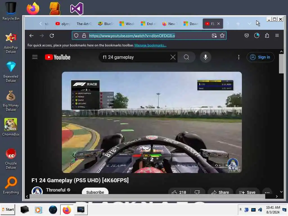Switch to the New Tab tab
This screenshot has width=288, height=216.
tap(169, 24)
